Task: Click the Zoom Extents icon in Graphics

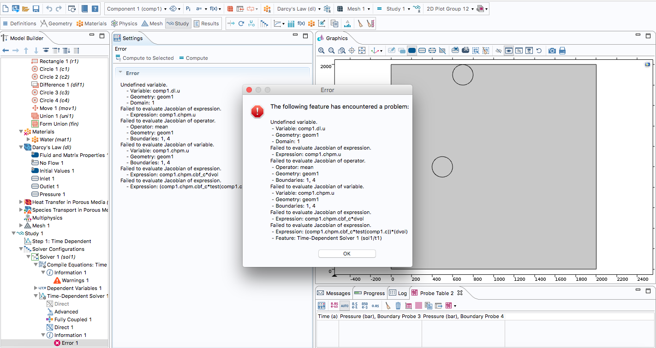Action: (362, 51)
